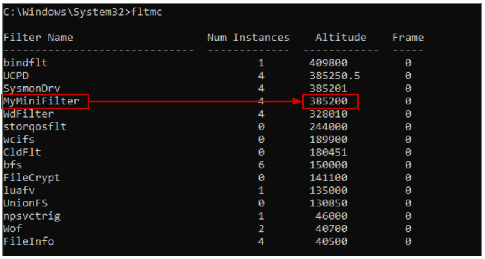Click the UnionFS filter name
The height and width of the screenshot is (259, 485).
[26, 203]
